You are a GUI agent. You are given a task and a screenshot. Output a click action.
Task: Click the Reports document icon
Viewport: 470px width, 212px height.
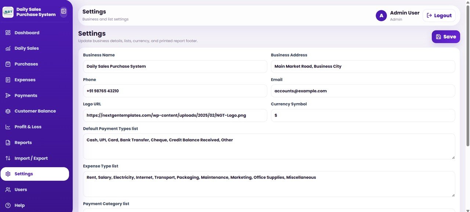[x=8, y=143]
